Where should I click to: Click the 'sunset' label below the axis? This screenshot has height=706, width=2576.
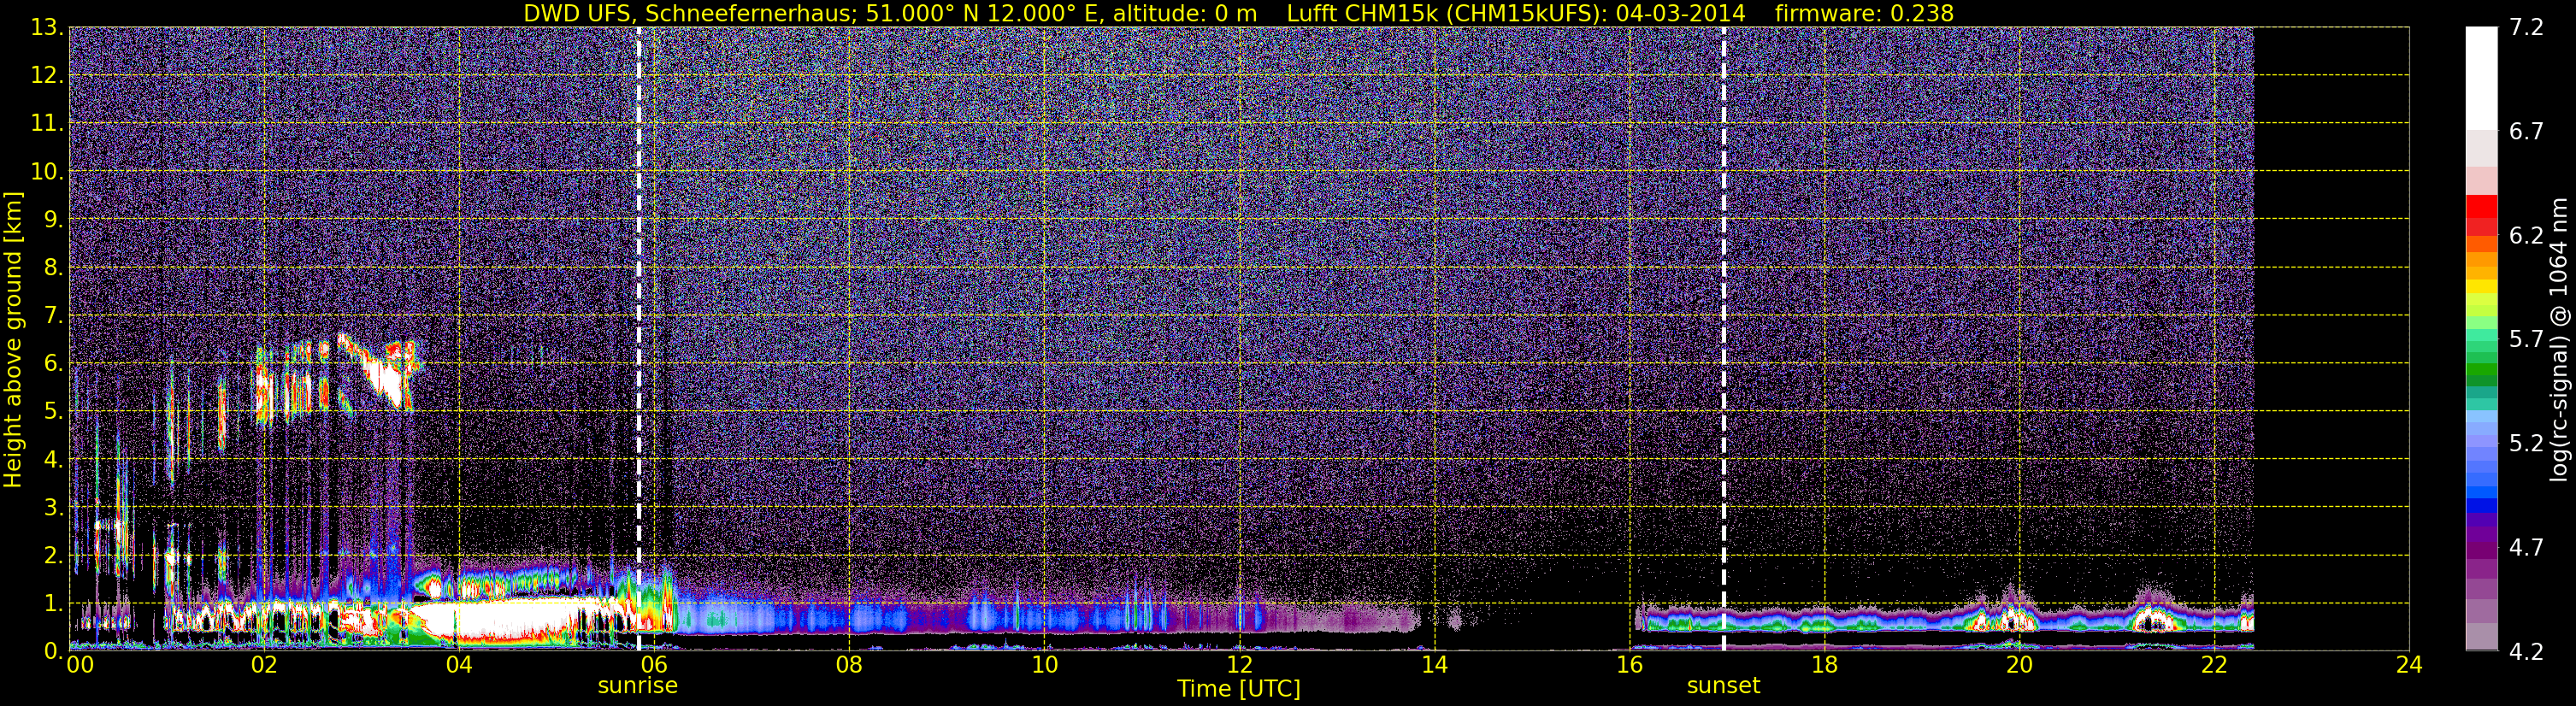coord(1723,686)
